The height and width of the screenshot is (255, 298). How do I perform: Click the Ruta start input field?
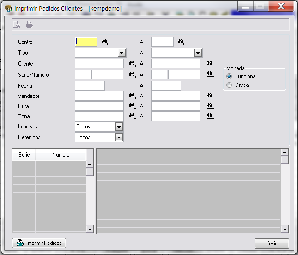click(x=99, y=106)
